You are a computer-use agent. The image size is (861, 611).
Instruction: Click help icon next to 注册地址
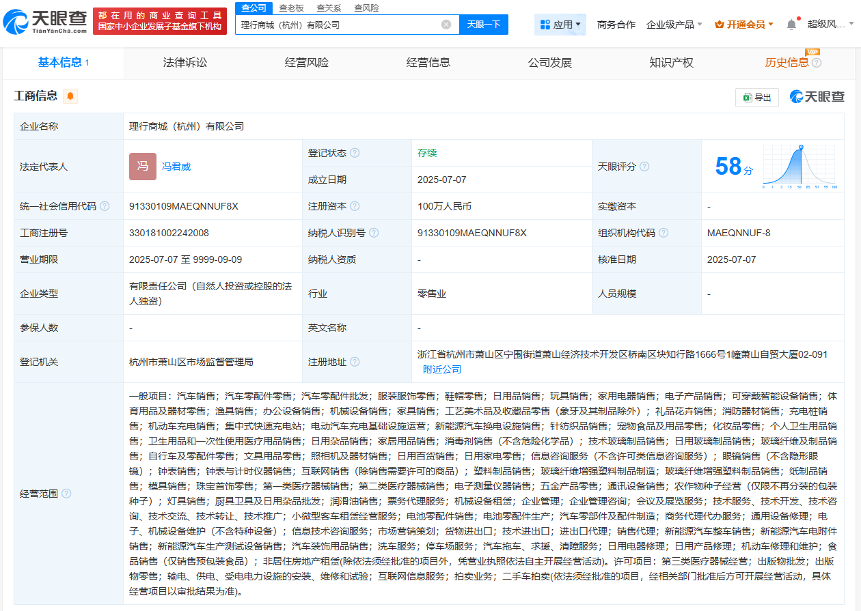pos(355,363)
